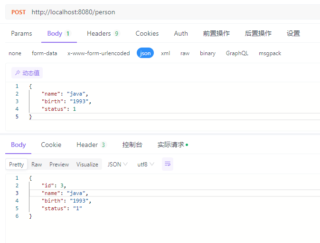Select the json body type

(x=145, y=53)
